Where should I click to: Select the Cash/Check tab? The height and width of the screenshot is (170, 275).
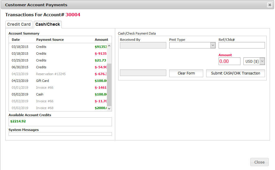tap(48, 24)
